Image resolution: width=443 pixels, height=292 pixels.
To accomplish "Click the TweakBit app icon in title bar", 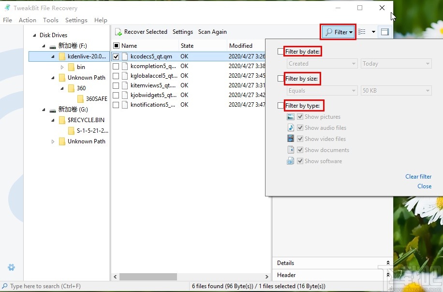I will coord(7,8).
